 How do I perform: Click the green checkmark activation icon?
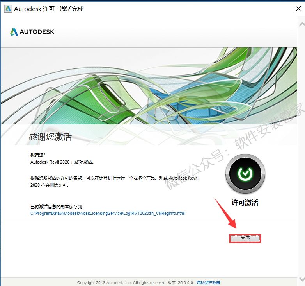pyautogui.click(x=245, y=173)
